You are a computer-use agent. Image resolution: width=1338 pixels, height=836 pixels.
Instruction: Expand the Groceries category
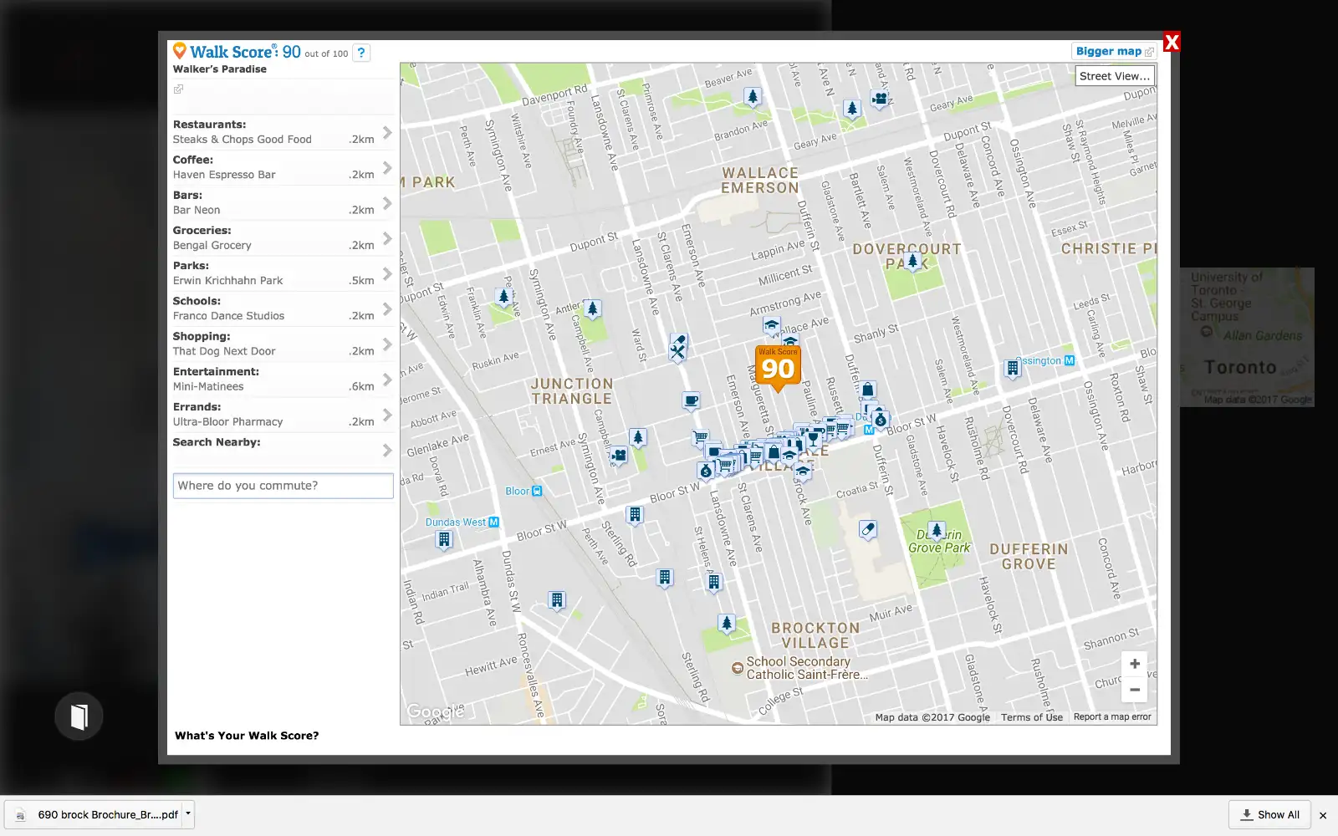(387, 238)
